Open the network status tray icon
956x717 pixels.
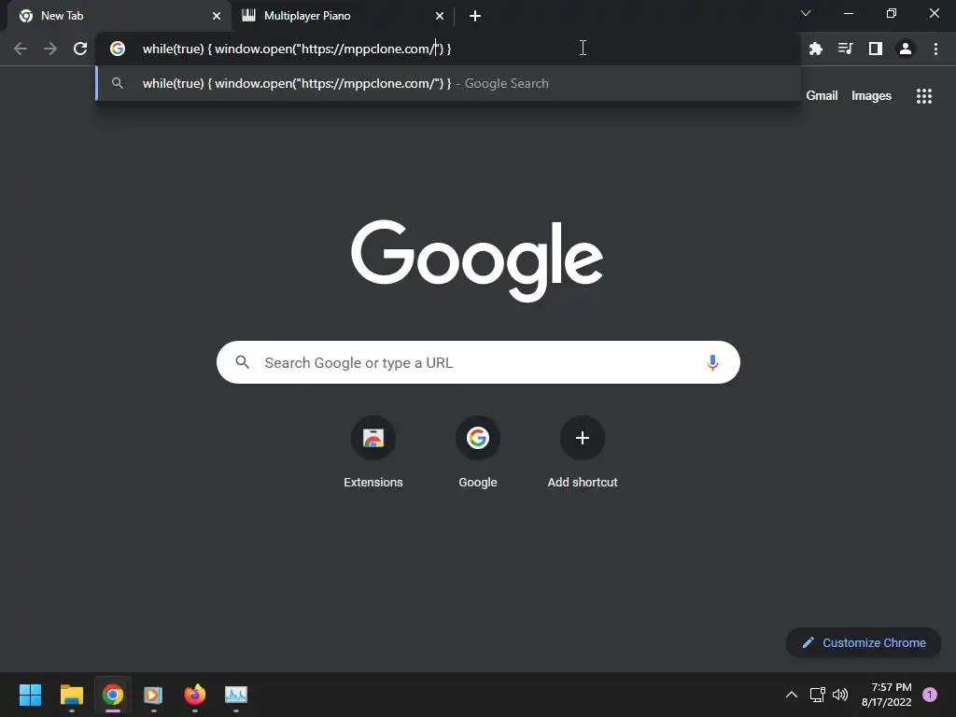[x=818, y=695]
